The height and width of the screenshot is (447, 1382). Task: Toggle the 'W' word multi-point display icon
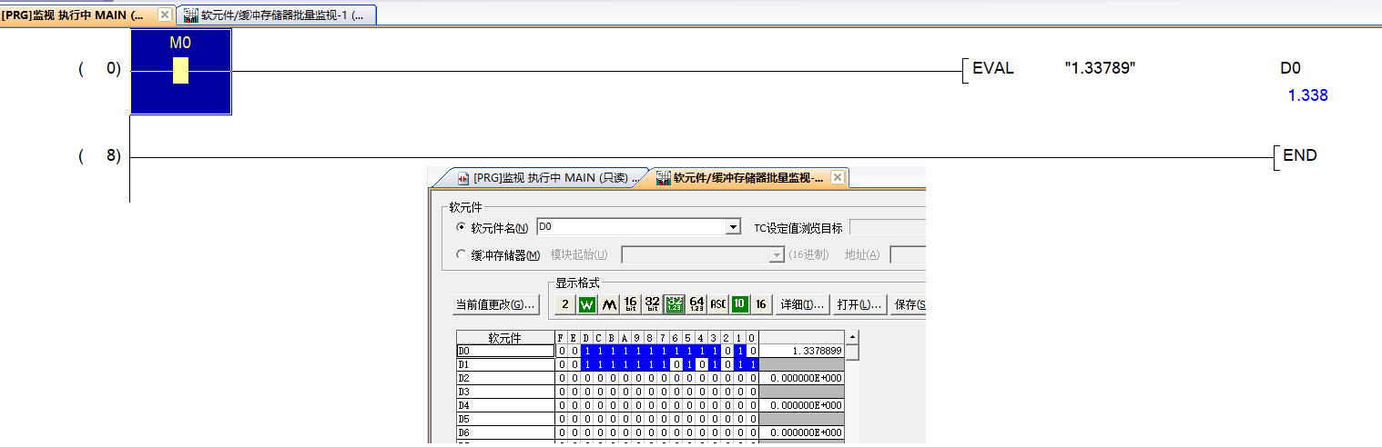(586, 304)
